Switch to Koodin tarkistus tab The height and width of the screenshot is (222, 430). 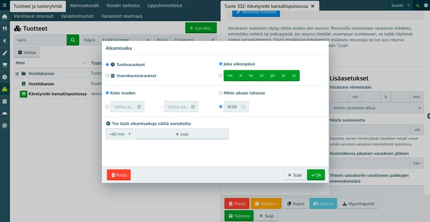[123, 5]
